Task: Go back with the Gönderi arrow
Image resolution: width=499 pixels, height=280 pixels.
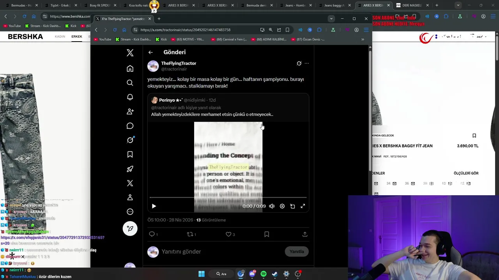Action: point(150,52)
